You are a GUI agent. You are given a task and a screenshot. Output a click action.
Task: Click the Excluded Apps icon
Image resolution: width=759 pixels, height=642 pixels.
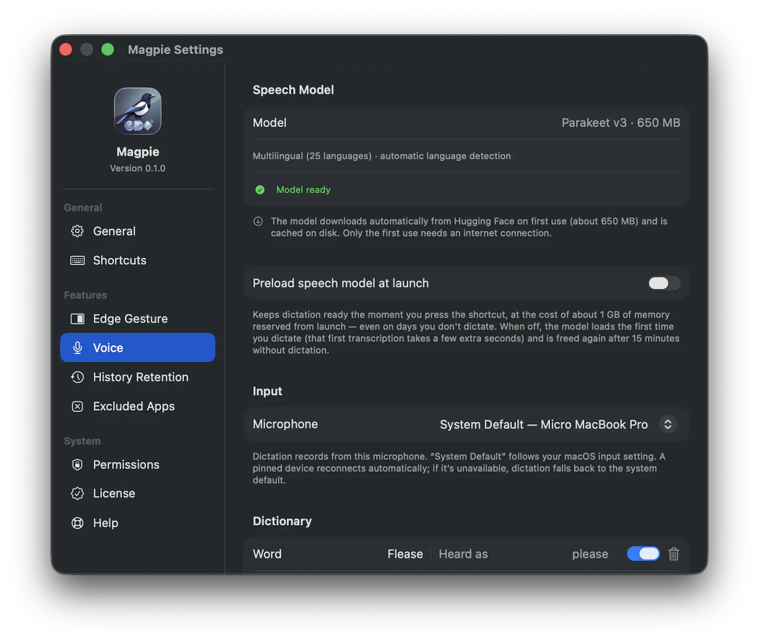coord(77,406)
